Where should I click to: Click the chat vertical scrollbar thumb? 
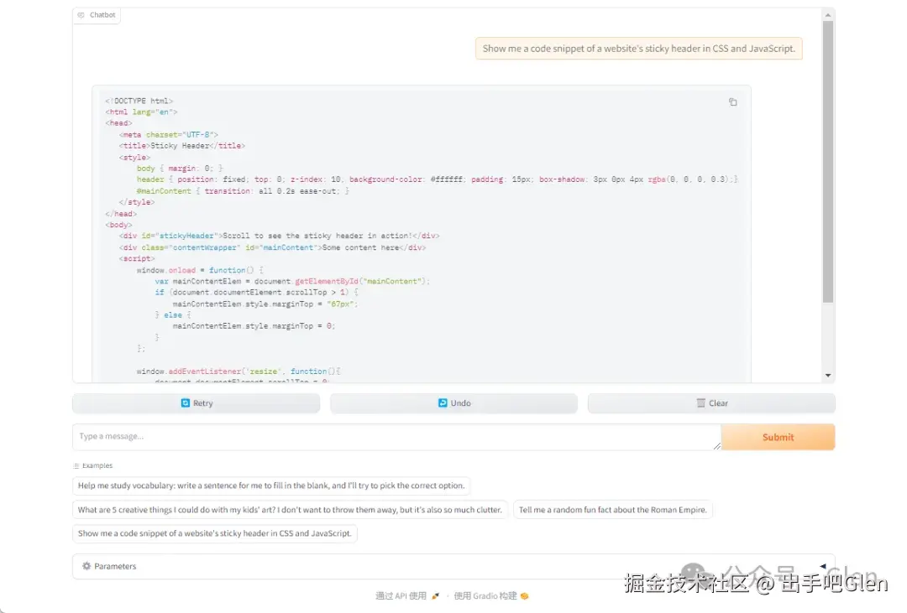pyautogui.click(x=828, y=162)
